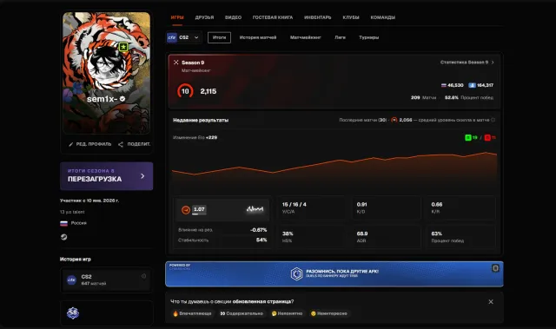Open the Команды tab
The image size is (556, 329).
[x=382, y=17]
